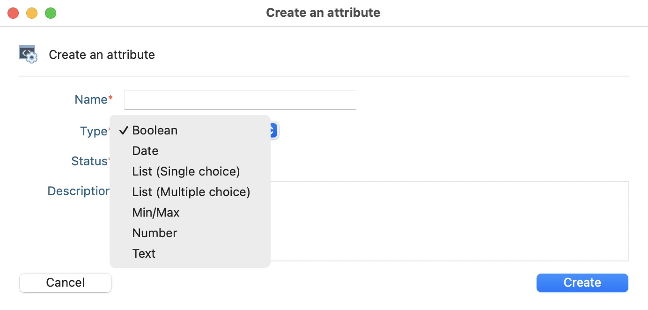
Task: Click the Status field label
Action: pyautogui.click(x=89, y=161)
